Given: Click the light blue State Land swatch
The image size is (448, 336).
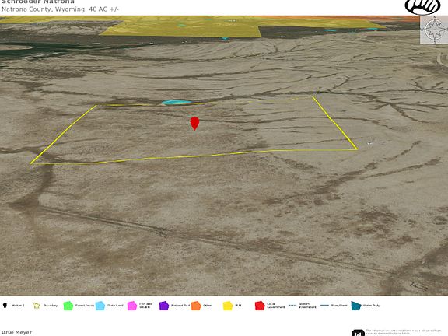Looking at the screenshot, I should 100,306.
